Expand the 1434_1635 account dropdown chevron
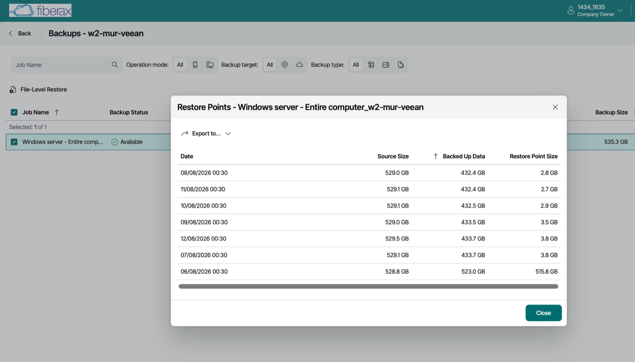Screen dimensions: 635x362 pyautogui.click(x=620, y=11)
